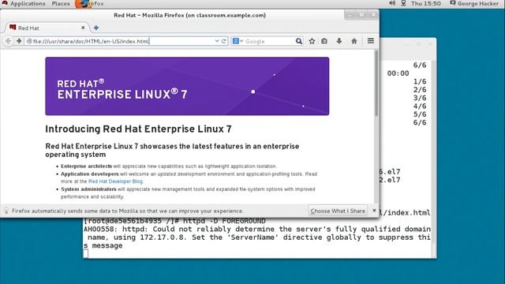This screenshot has height=284, width=505.
Task: Open the George Hacker user menu
Action: [474, 3]
